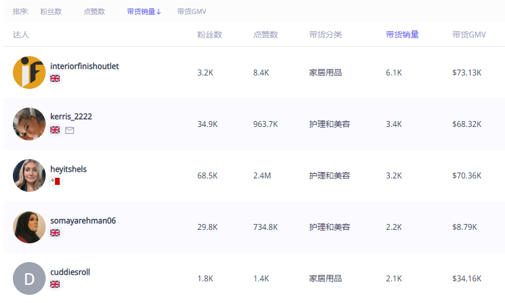Viewport: 505px width, 303px height.
Task: Select the grey D avatar for cuddiesroll
Action: click(x=29, y=278)
